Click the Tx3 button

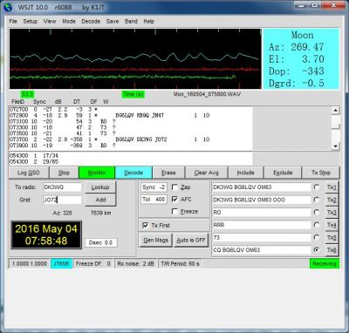(x=332, y=213)
